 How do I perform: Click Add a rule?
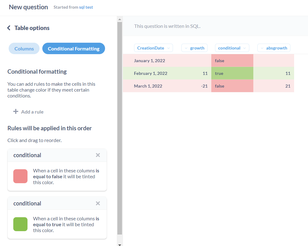pyautogui.click(x=32, y=112)
